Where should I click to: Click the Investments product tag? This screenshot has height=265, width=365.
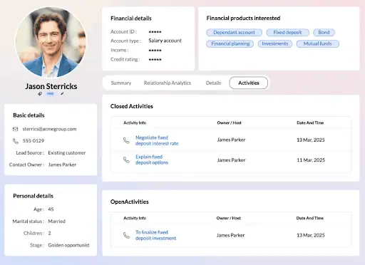tap(275, 43)
